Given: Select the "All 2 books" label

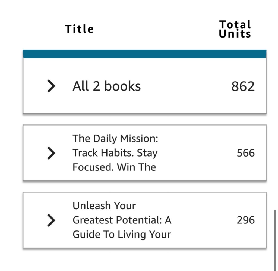Looking at the screenshot, I should point(106,86).
